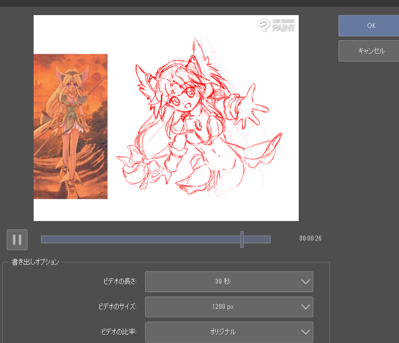Click the playback progress slider handle
The image size is (399, 343).
coord(242,239)
